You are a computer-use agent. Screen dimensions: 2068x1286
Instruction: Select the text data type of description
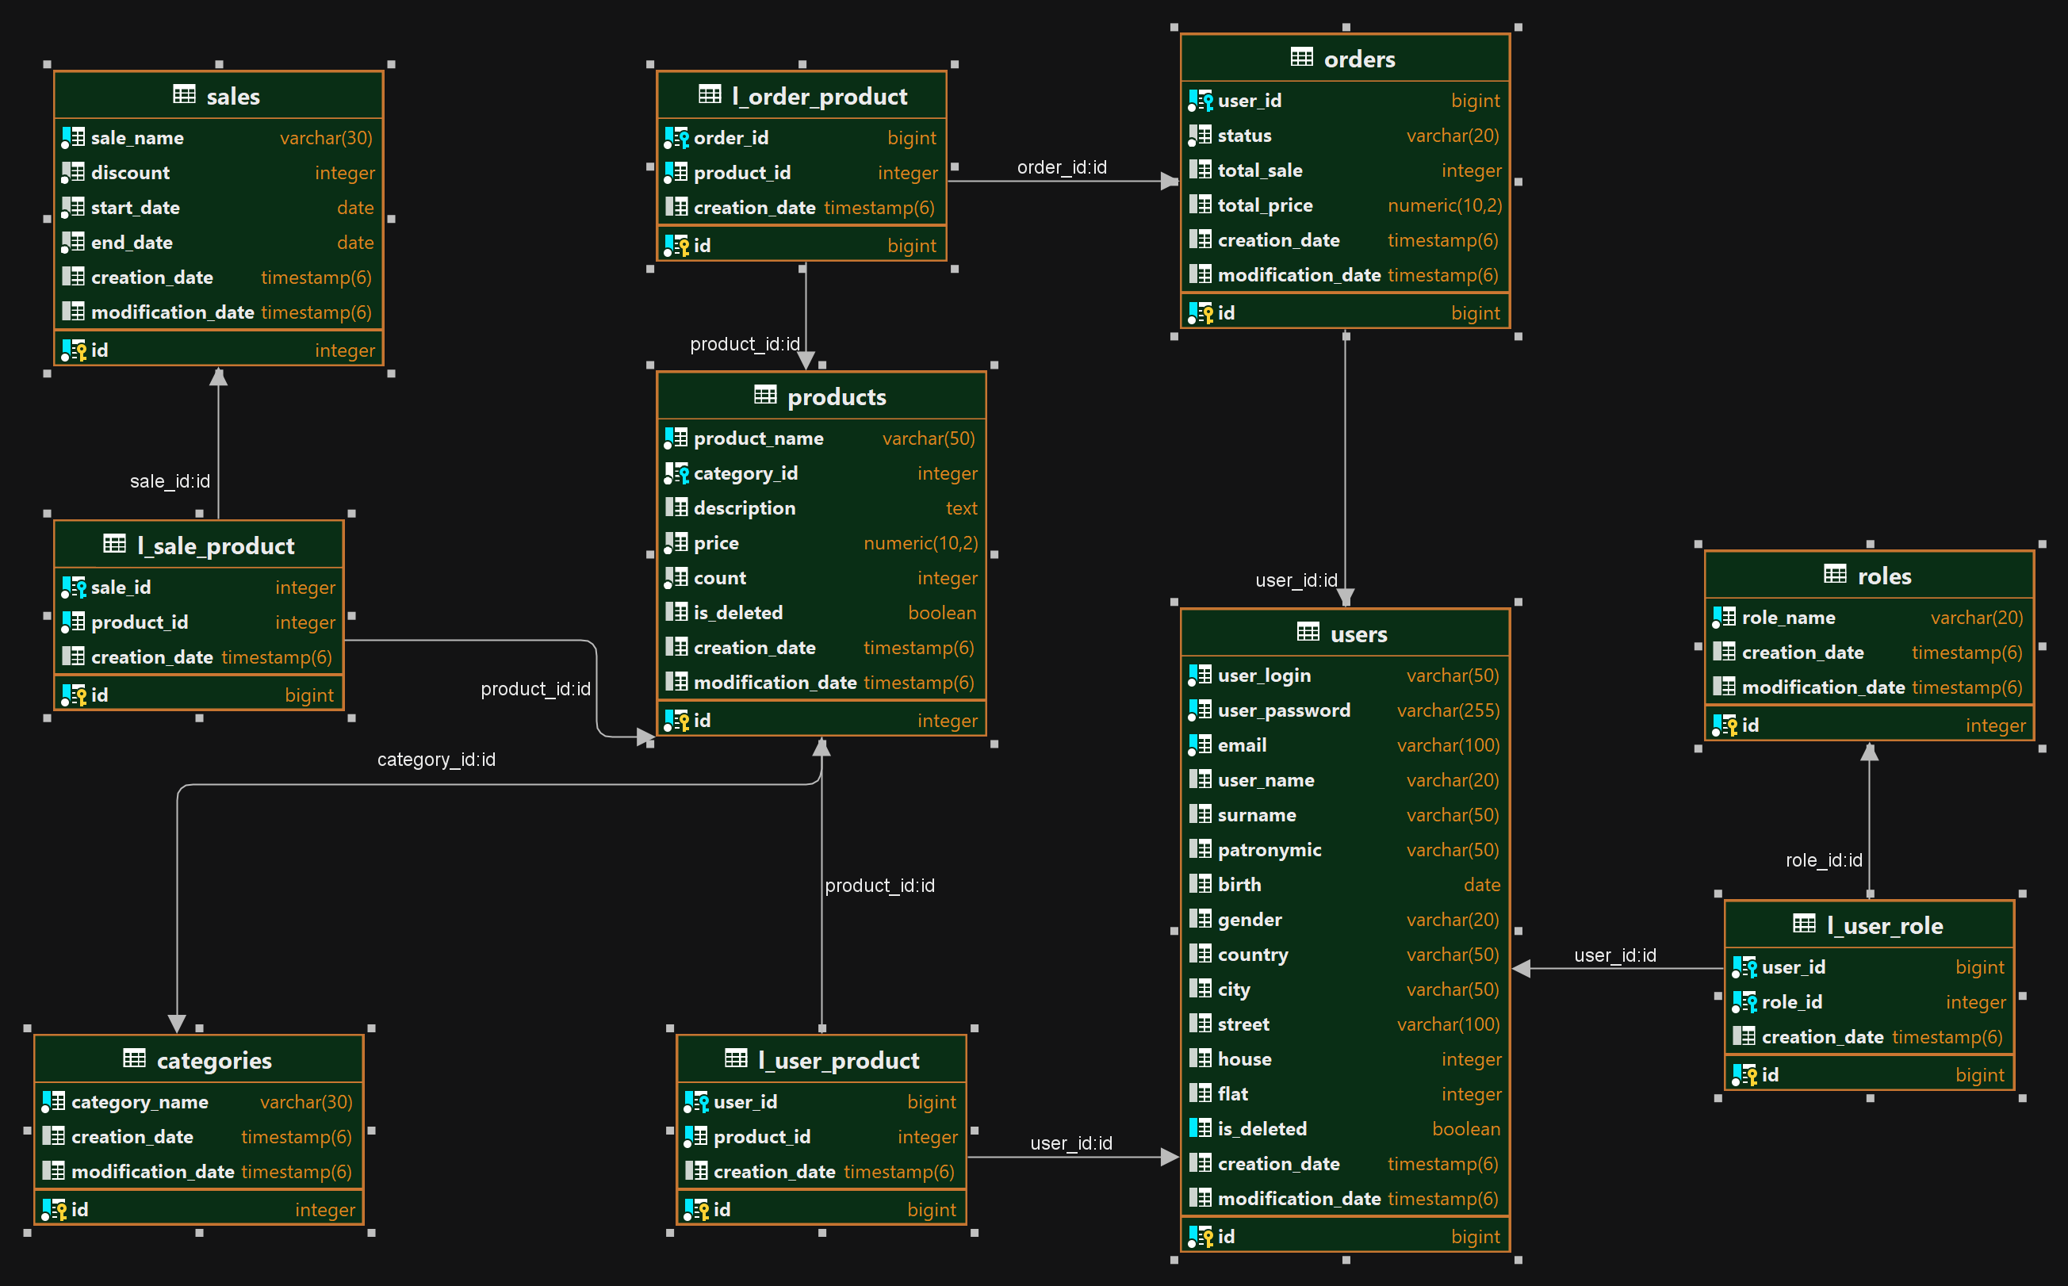click(x=961, y=507)
